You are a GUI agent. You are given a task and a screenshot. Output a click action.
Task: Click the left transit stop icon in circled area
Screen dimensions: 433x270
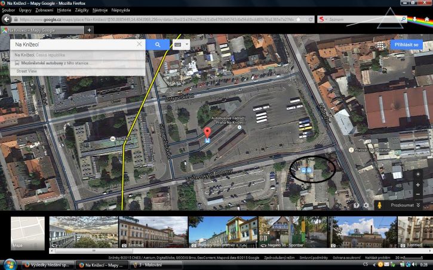click(x=303, y=170)
